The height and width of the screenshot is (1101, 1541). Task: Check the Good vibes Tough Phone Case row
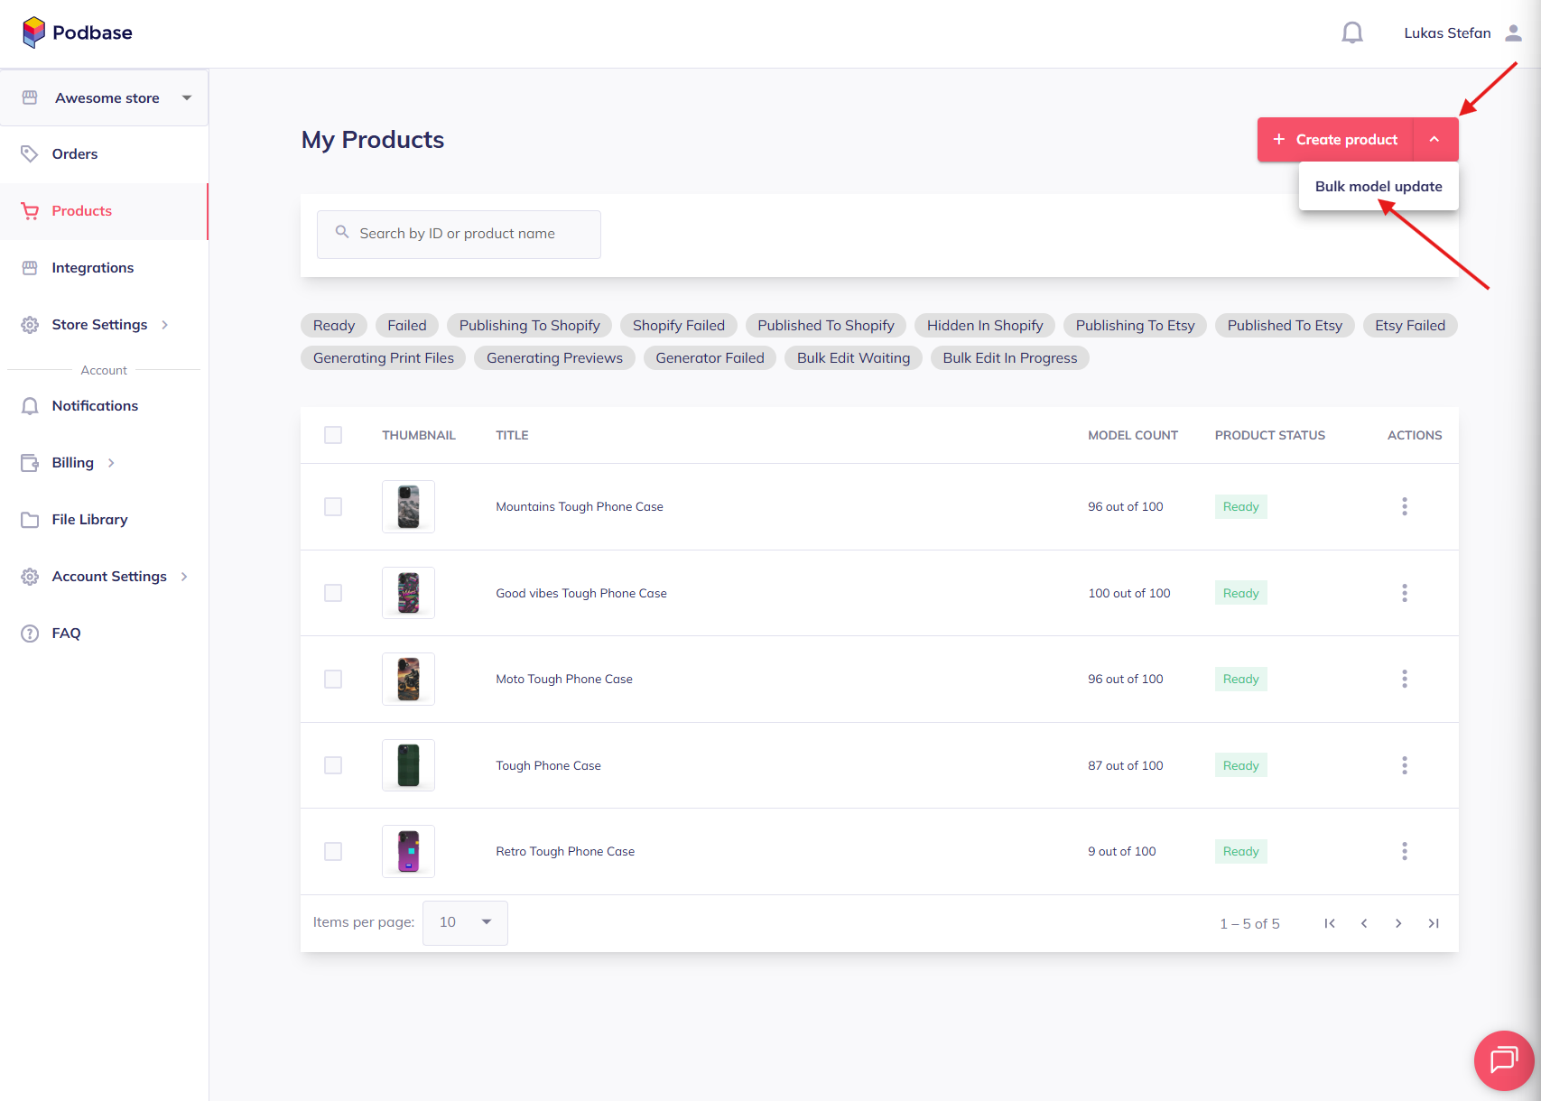[x=333, y=593]
